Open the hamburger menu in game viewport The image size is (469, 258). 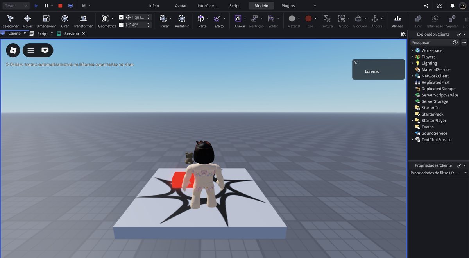pyautogui.click(x=31, y=50)
